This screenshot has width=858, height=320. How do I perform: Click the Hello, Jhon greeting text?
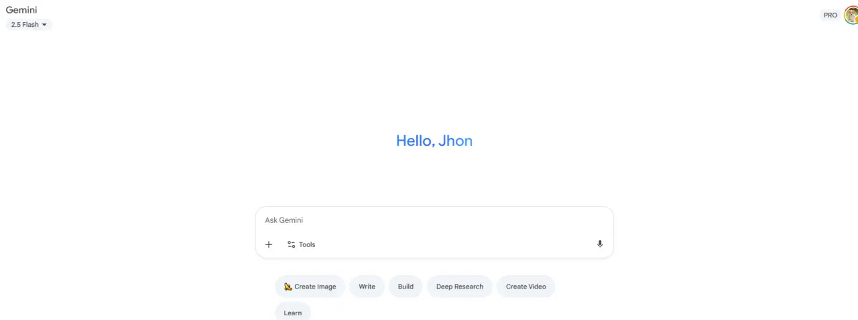point(434,141)
